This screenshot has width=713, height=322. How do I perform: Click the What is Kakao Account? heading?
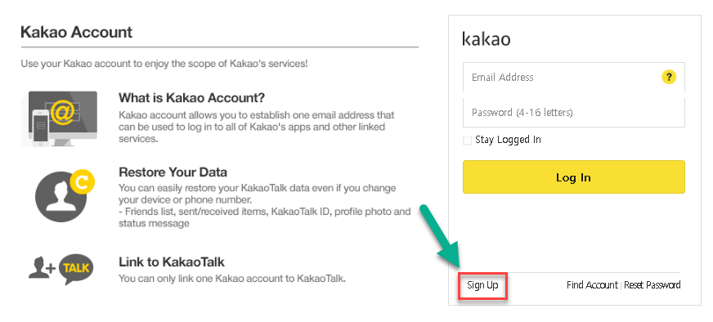[192, 98]
